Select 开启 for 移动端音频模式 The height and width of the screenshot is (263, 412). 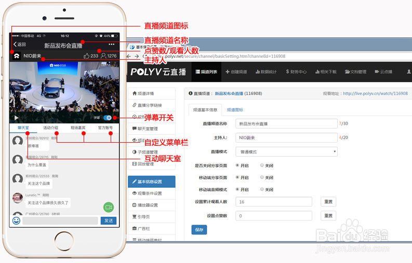(x=237, y=189)
